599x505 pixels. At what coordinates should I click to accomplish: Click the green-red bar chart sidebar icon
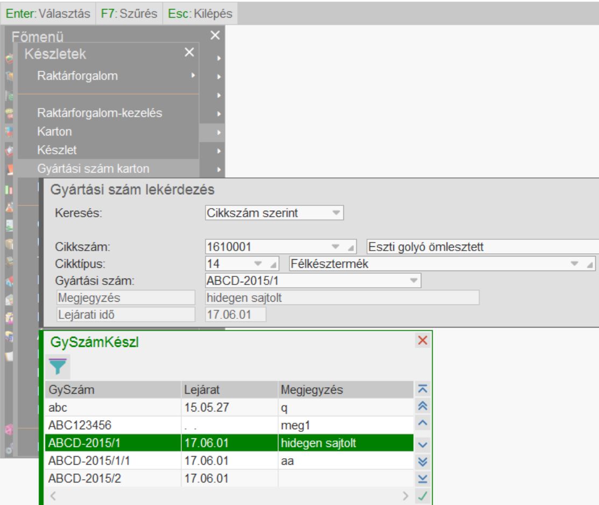coord(9,189)
